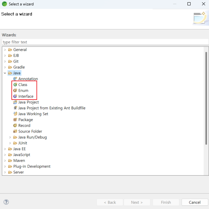Select the Class wizard label
Screen dimensions: 209x209
[23, 85]
